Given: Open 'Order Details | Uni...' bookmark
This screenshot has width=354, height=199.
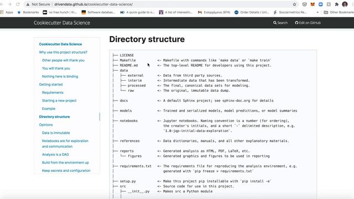Looking at the screenshot, I should (x=252, y=12).
